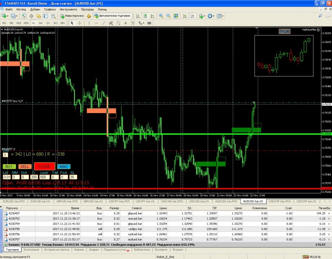Open the new chart icon
Screen dimensions: 332x259
pos(4,16)
